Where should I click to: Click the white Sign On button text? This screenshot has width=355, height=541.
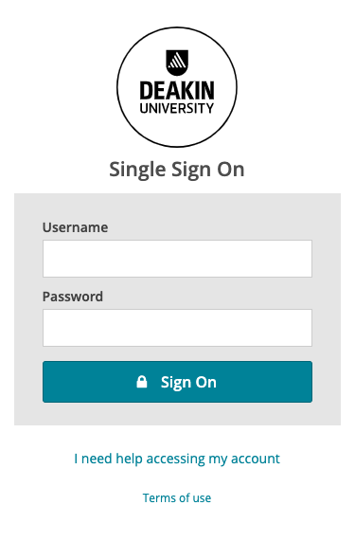point(188,382)
